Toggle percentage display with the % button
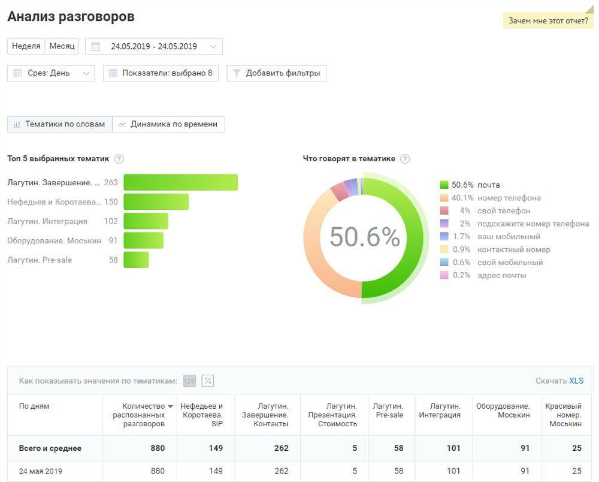The image size is (599, 482). pyautogui.click(x=208, y=380)
